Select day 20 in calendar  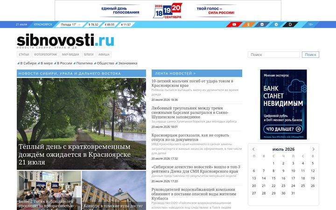click(254, 186)
